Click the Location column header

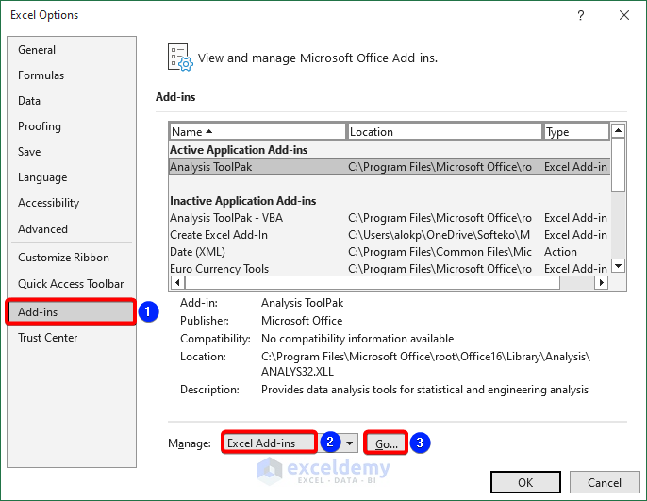444,132
